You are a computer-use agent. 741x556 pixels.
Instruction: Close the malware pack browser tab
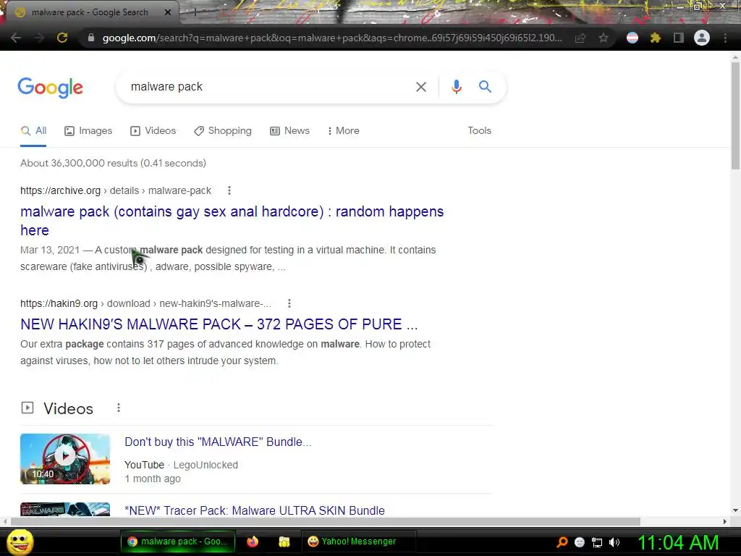tap(168, 12)
